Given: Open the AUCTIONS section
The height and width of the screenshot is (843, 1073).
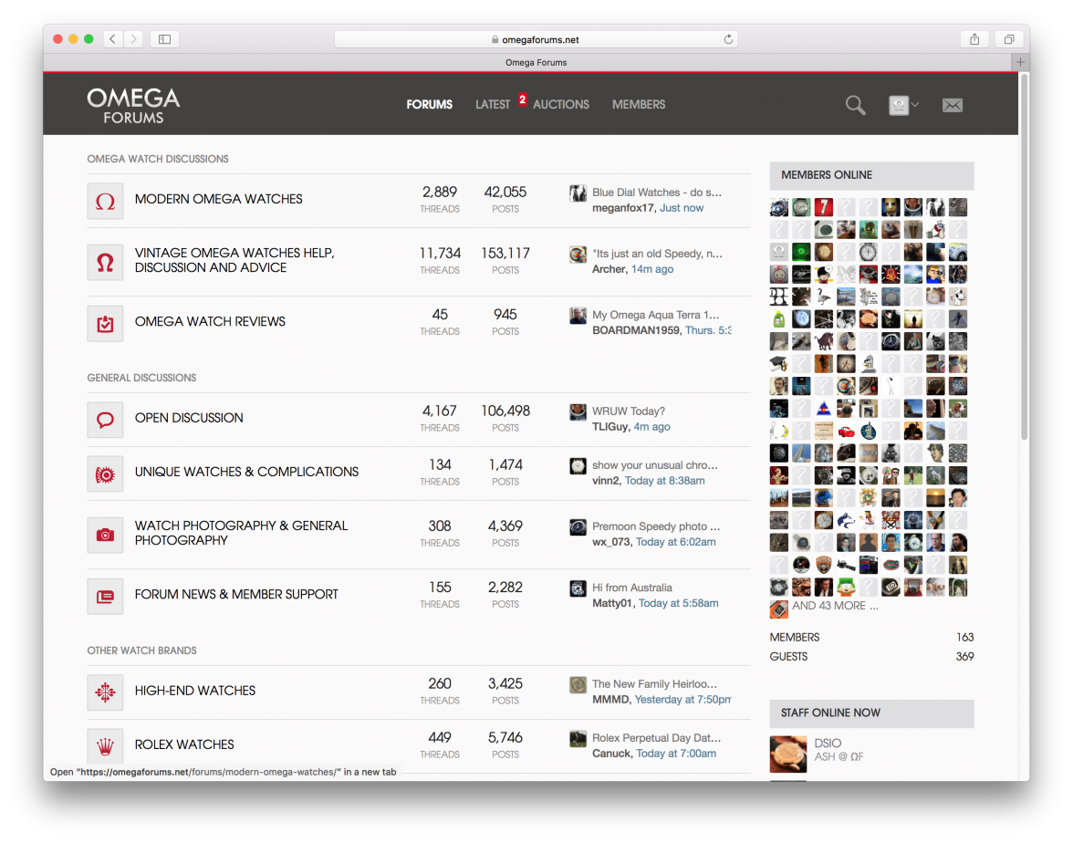Looking at the screenshot, I should click(x=560, y=104).
